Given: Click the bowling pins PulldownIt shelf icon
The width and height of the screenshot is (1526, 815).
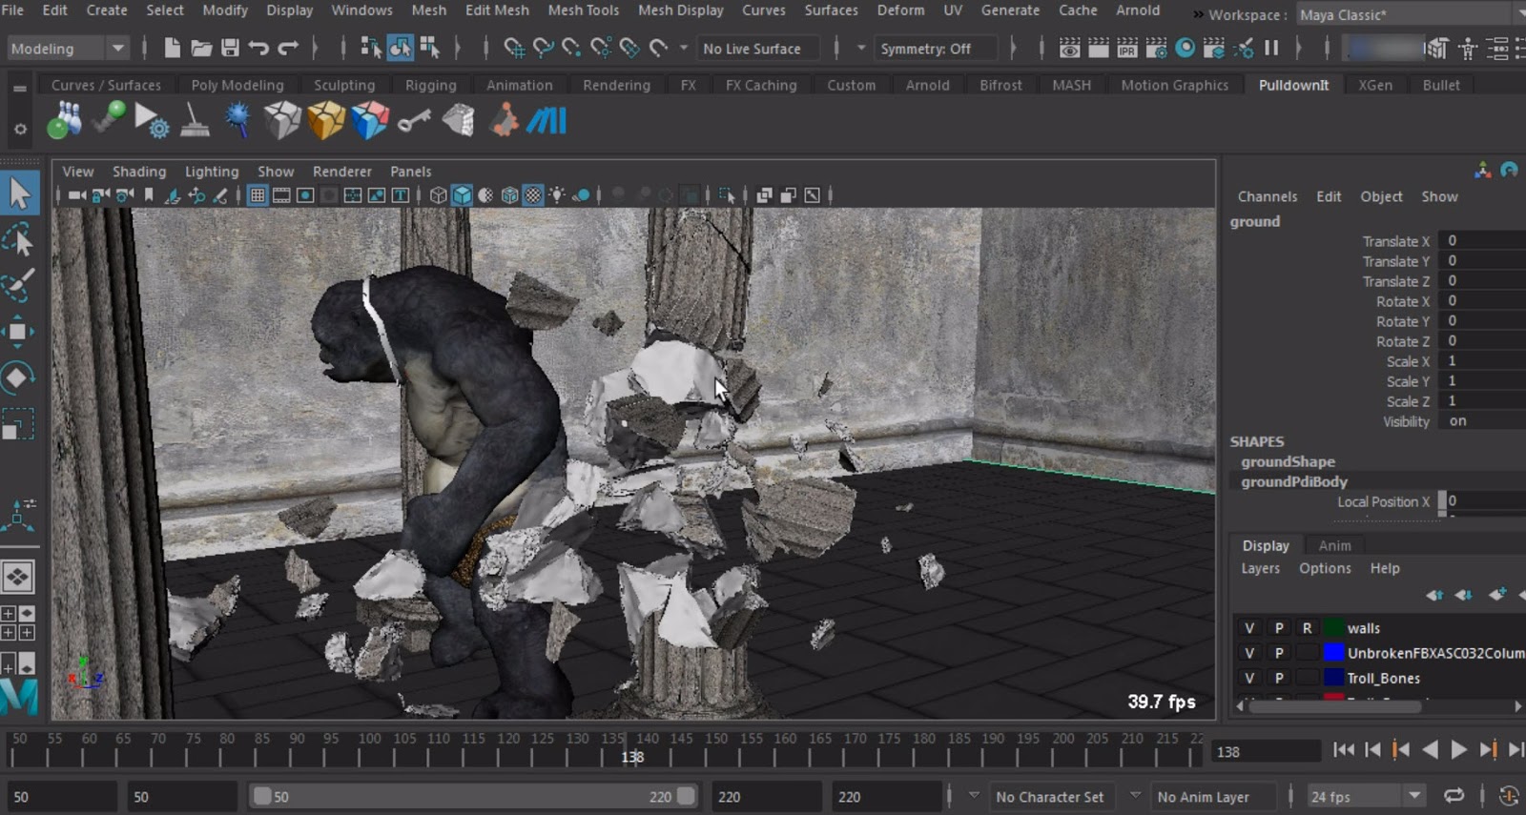Looking at the screenshot, I should pyautogui.click(x=64, y=121).
